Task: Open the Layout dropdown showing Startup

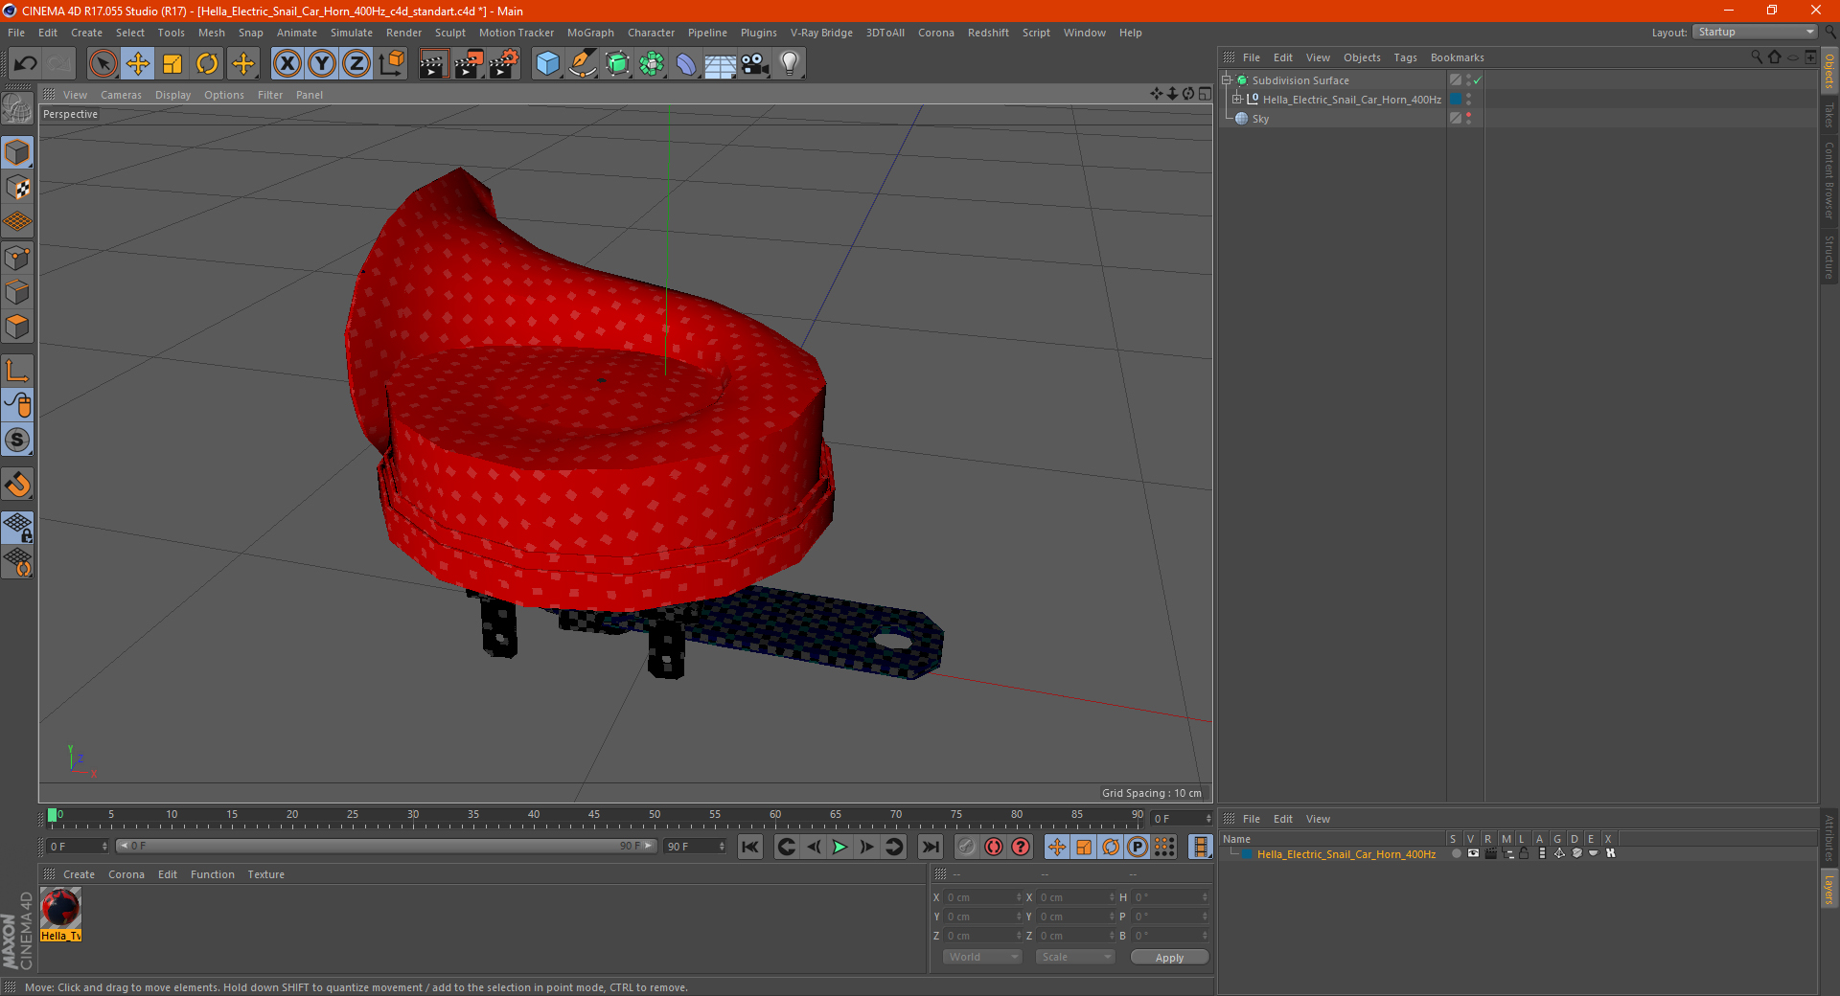Action: pos(1755,32)
